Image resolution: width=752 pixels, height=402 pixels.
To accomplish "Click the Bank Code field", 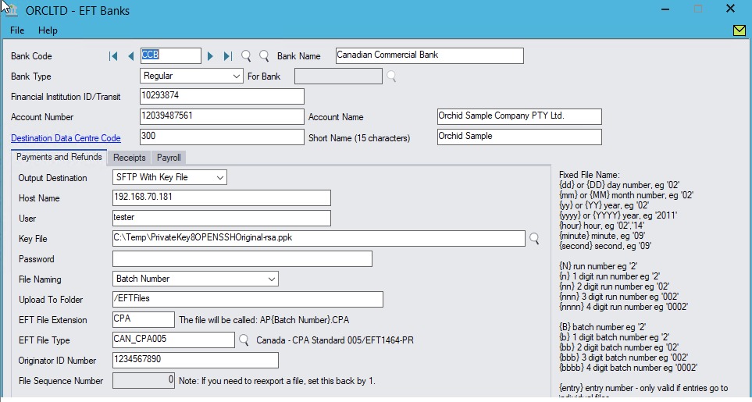I will click(x=171, y=55).
